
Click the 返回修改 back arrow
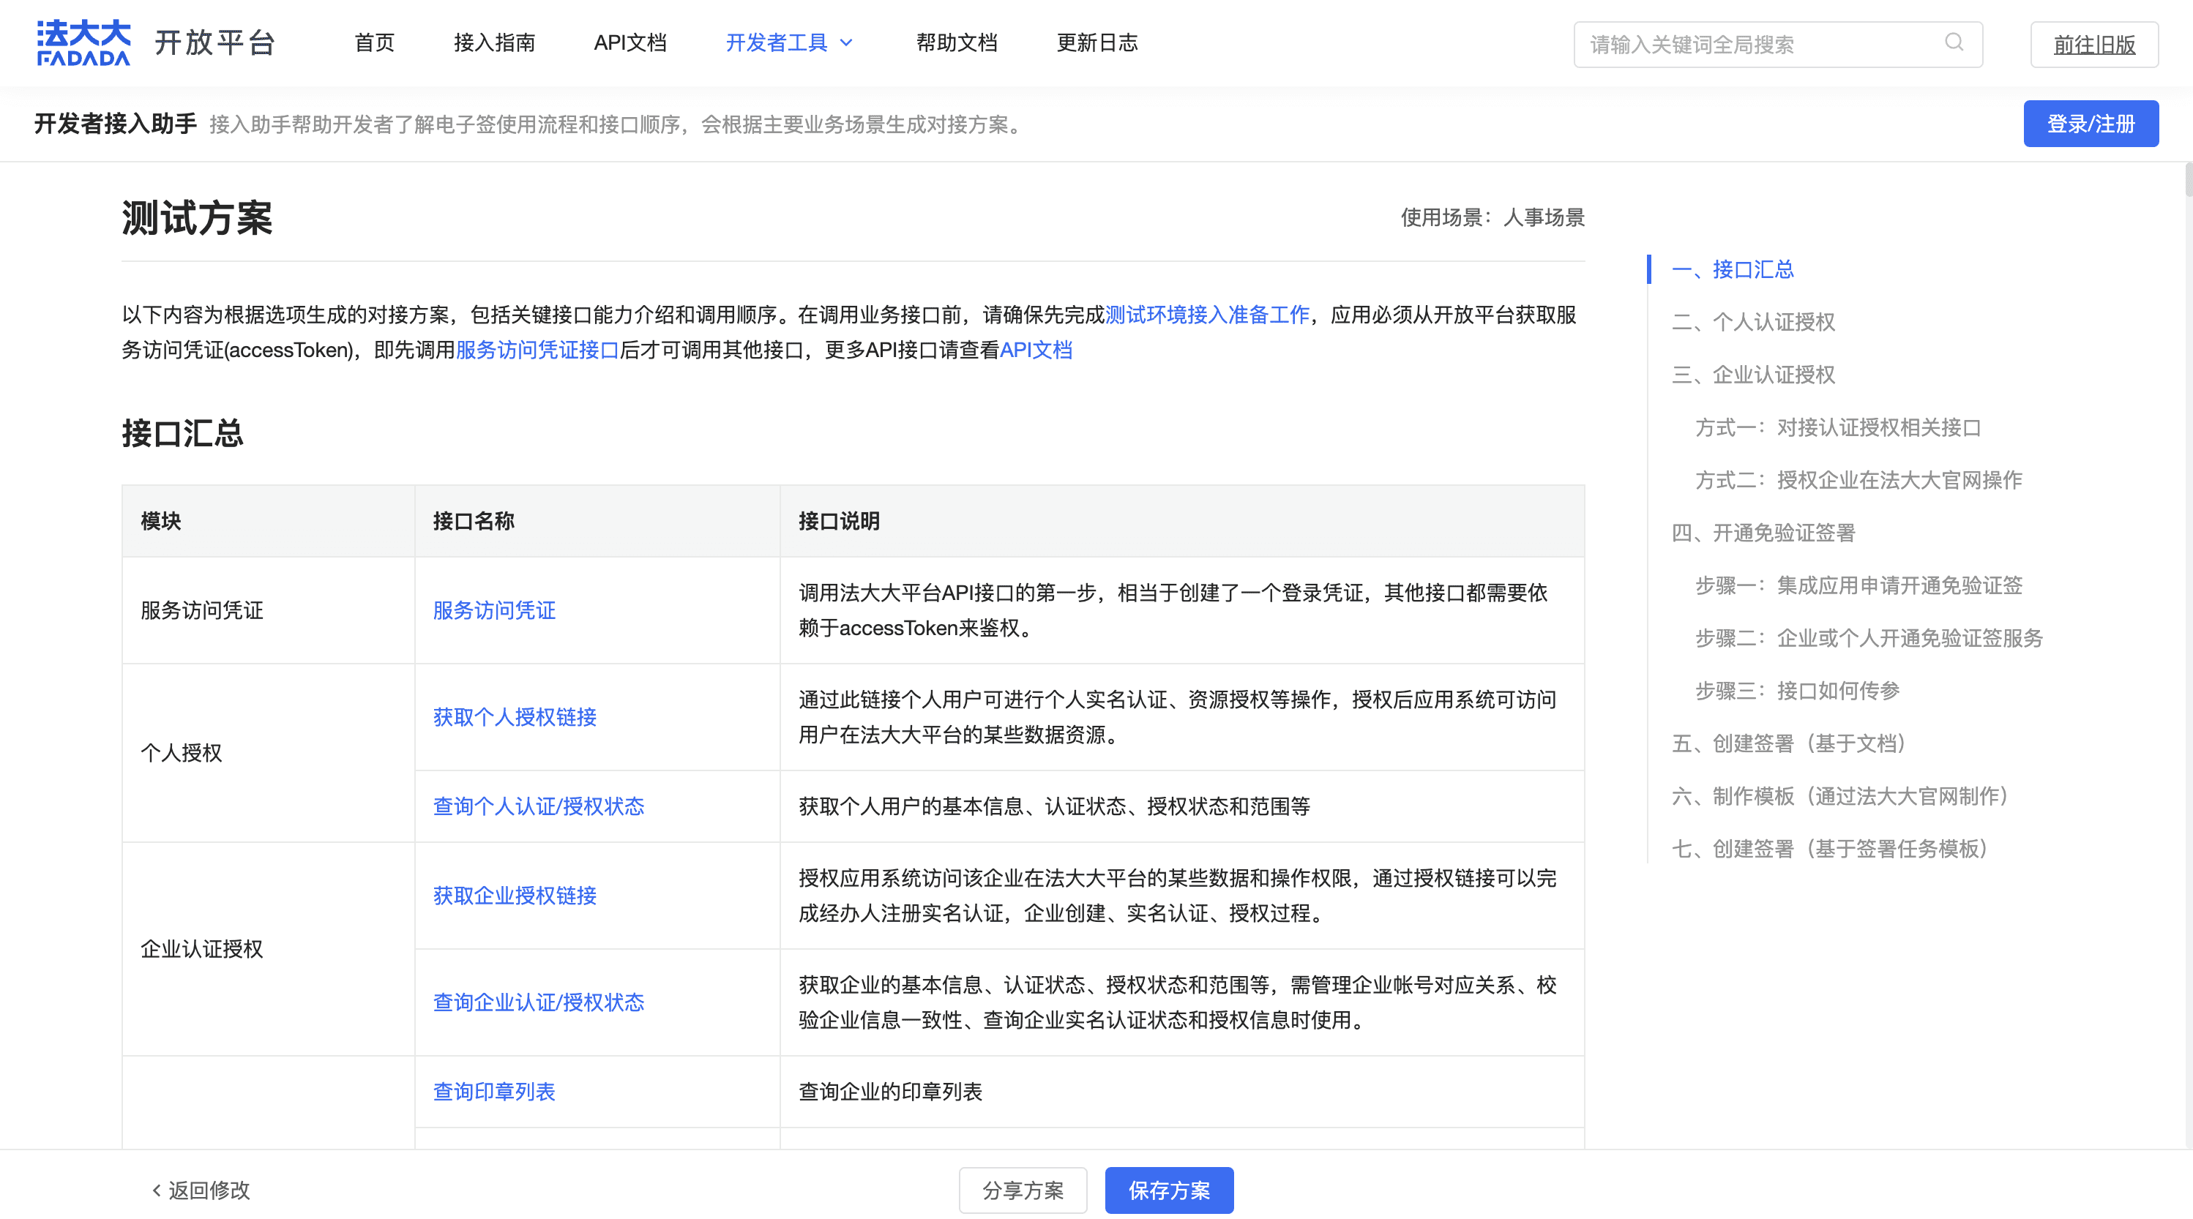click(x=157, y=1189)
